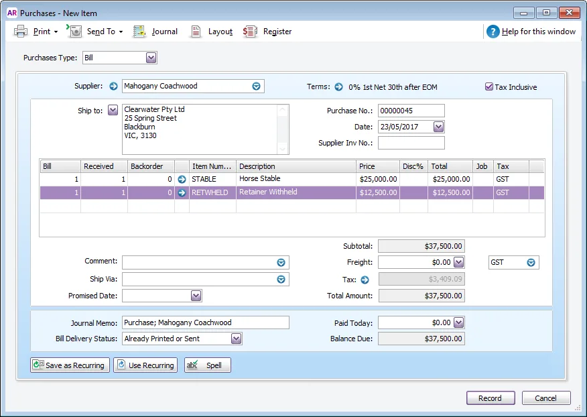Click the Balance Due amount
Viewport: 587px width, 417px height.
pos(421,339)
